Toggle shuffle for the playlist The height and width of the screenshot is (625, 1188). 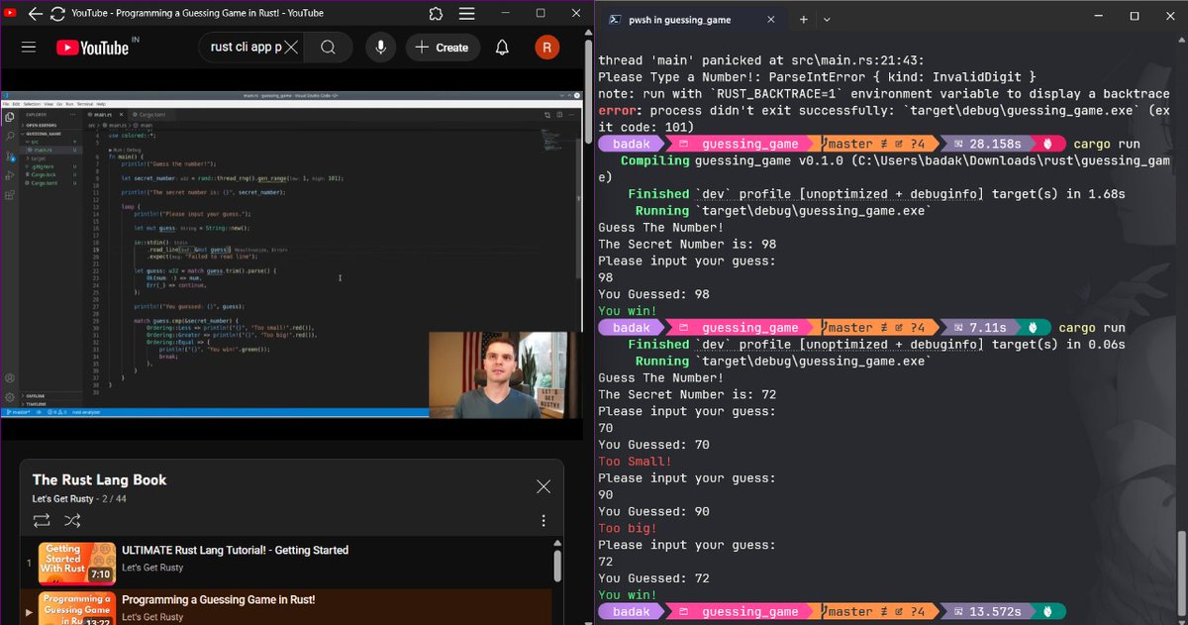click(x=72, y=520)
